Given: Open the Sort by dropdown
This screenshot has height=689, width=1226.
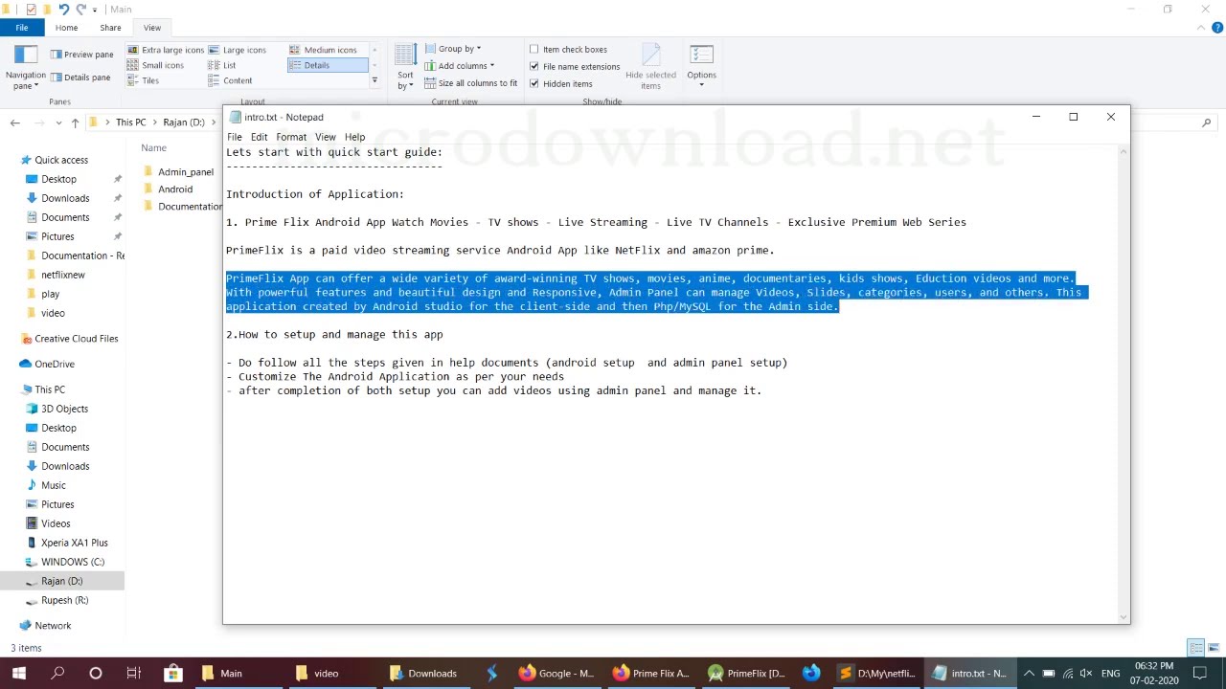Looking at the screenshot, I should click(x=405, y=67).
